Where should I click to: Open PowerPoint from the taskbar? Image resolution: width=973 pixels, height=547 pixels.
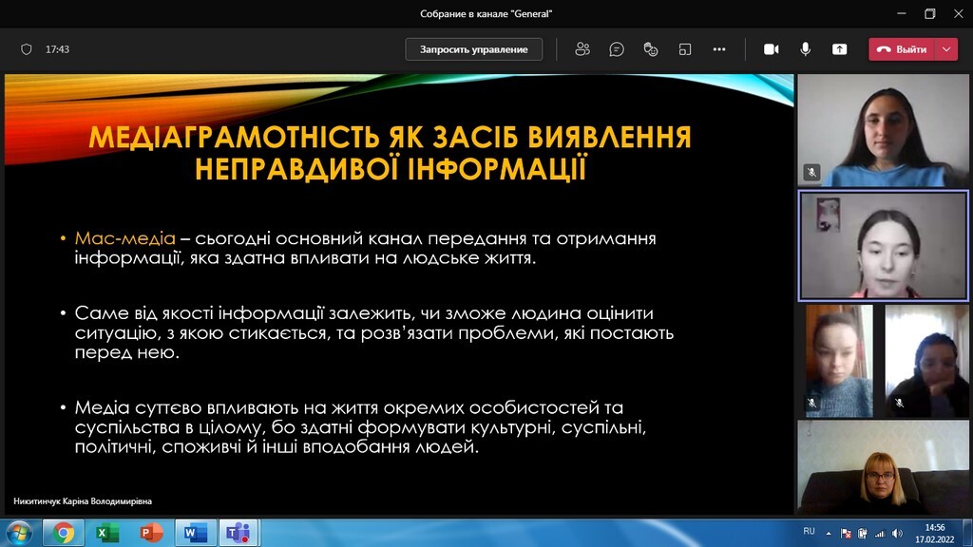(x=151, y=533)
